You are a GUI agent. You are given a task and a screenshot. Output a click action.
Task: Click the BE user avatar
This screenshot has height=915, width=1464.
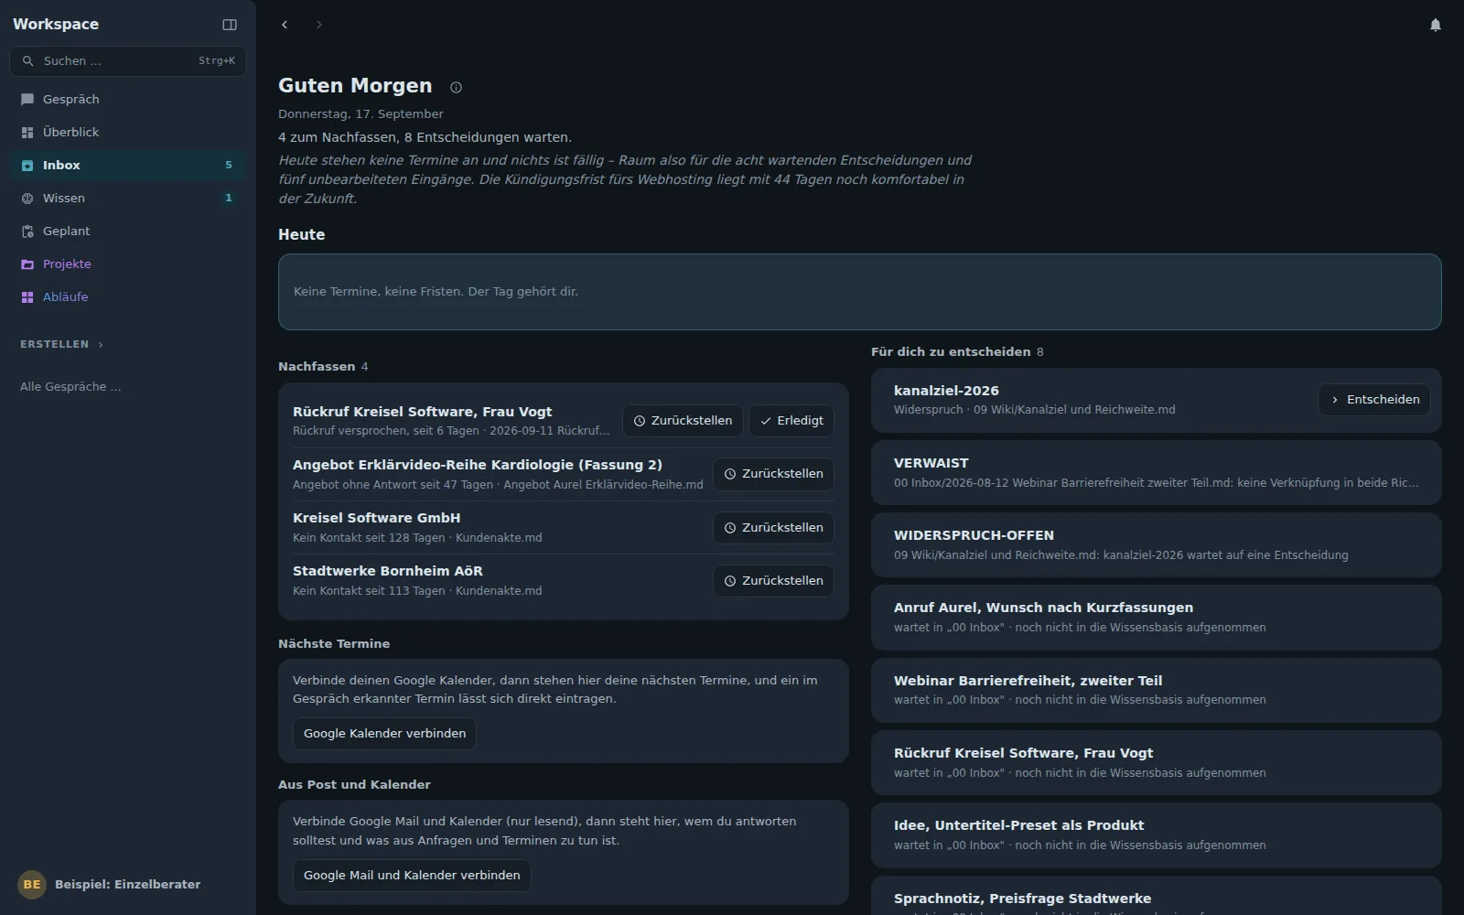pyautogui.click(x=32, y=884)
